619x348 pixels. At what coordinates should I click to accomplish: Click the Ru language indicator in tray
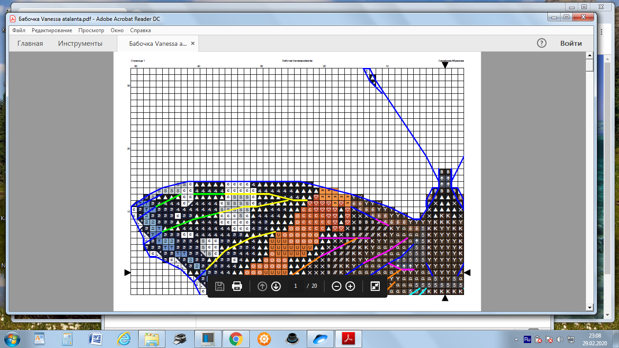(527, 339)
